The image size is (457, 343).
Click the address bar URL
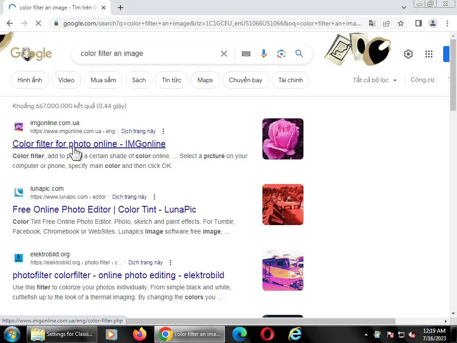coord(212,23)
